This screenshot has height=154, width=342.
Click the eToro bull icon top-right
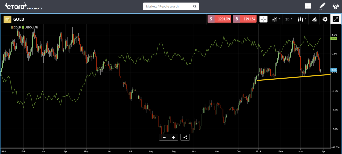tap(335, 6)
